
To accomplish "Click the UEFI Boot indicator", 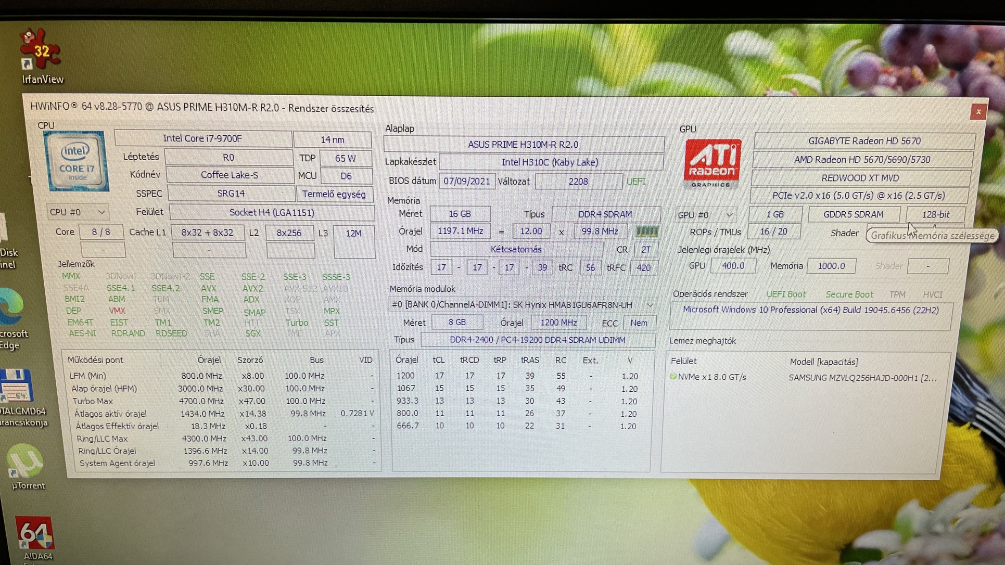I will (785, 294).
